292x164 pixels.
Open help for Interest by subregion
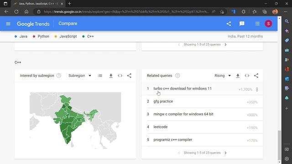(x=59, y=76)
